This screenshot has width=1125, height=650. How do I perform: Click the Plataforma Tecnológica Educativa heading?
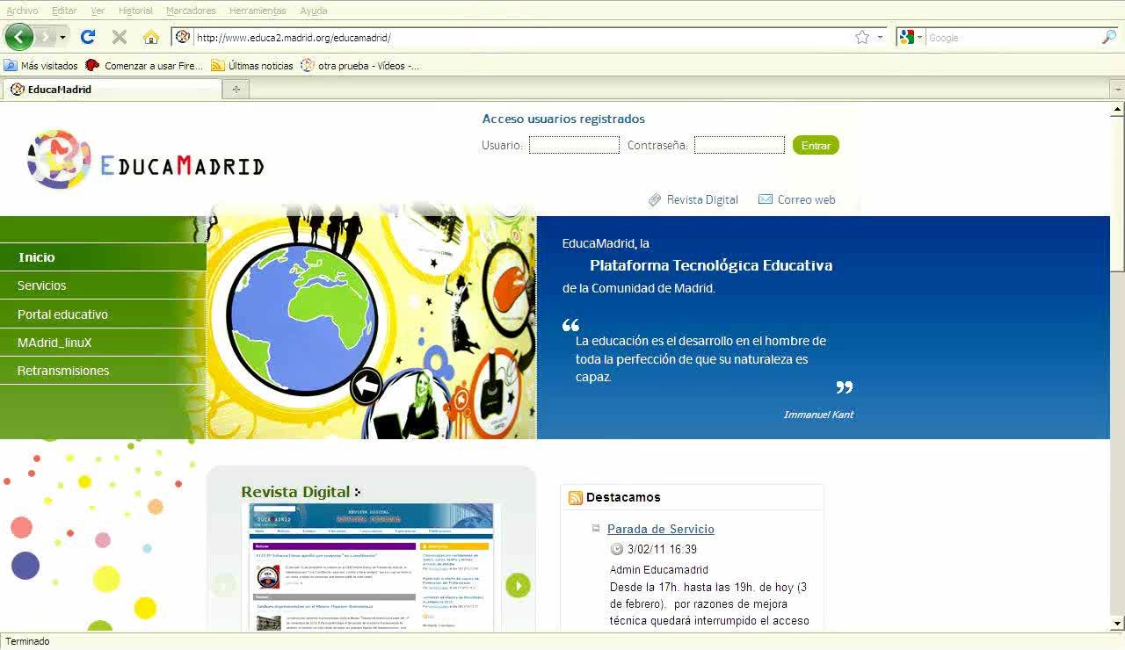[711, 265]
